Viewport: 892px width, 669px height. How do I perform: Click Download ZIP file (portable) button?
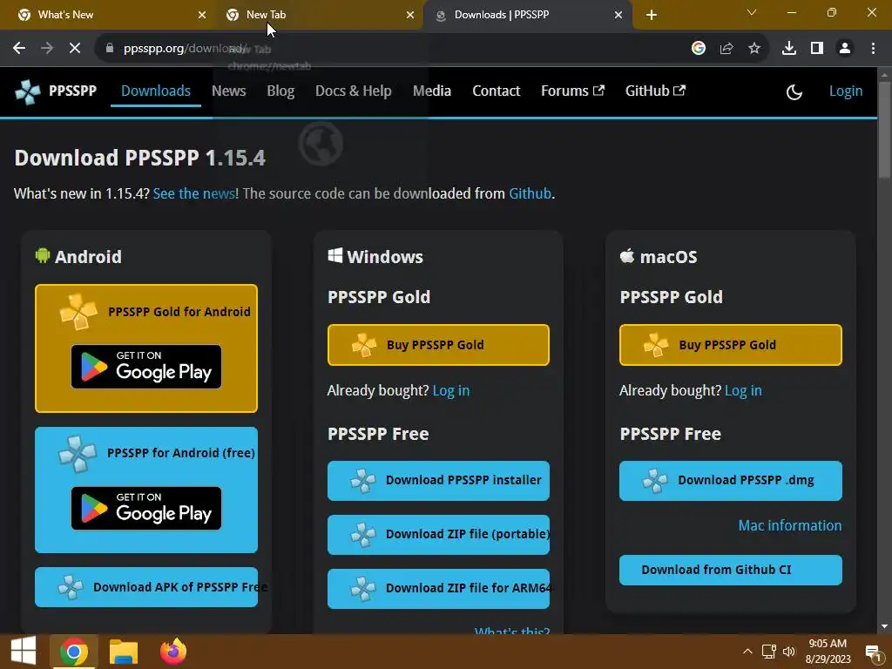tap(438, 535)
